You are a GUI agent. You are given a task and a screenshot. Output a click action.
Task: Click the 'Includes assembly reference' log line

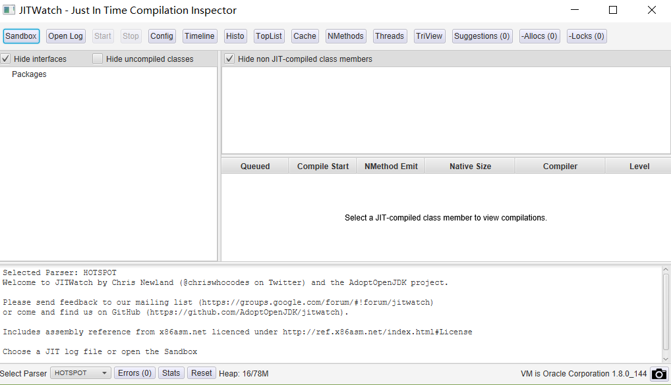pyautogui.click(x=237, y=332)
